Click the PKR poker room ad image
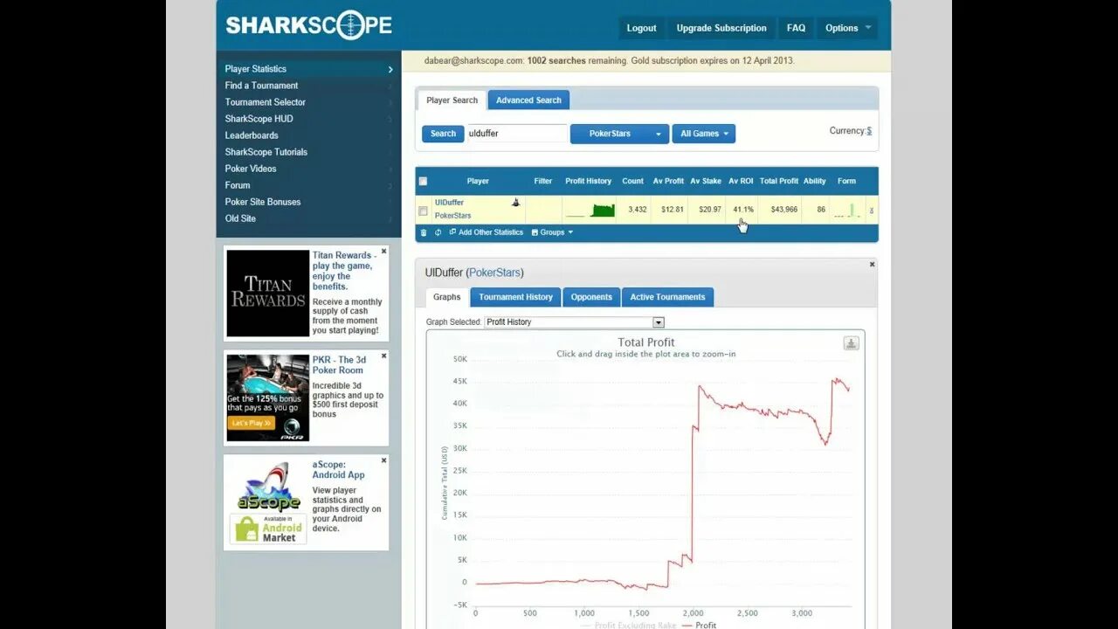Viewport: 1118px width, 629px height. [x=268, y=397]
